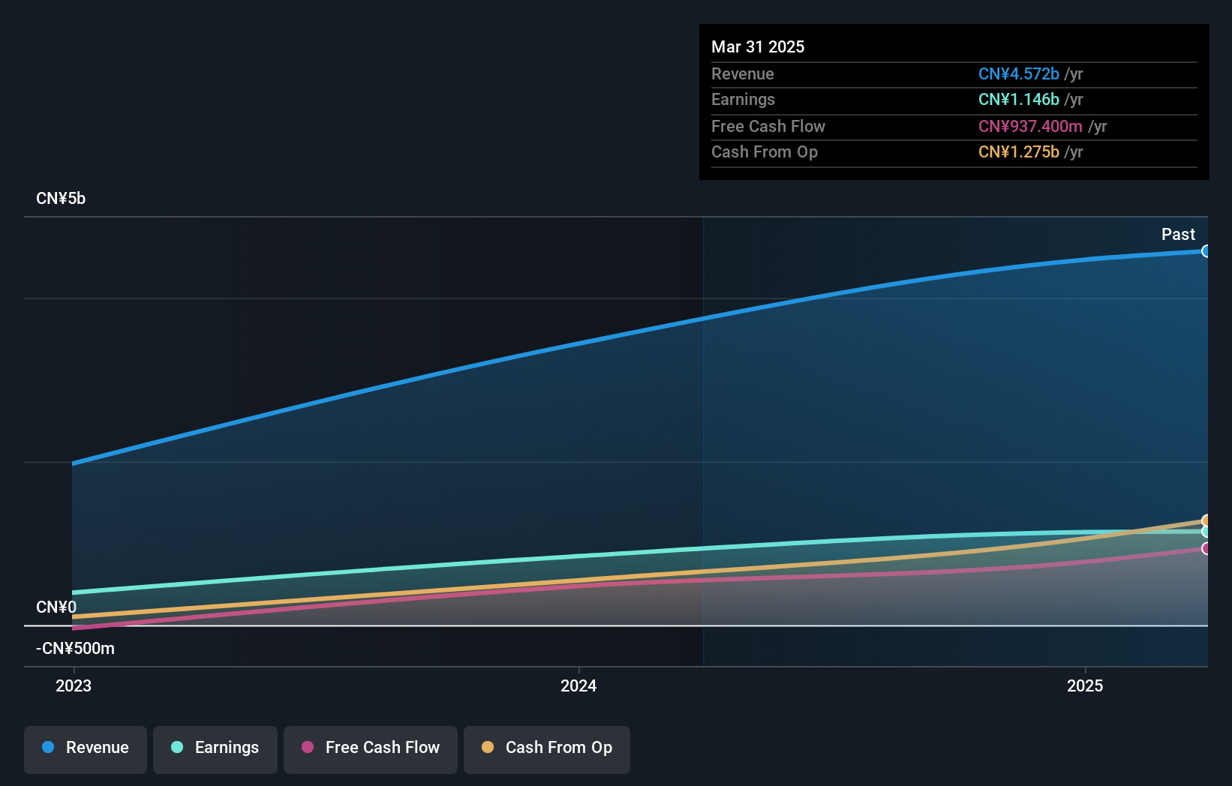Screen dimensions: 1232x786
Task: Click the Revenue row label in tooltip
Action: click(x=743, y=73)
